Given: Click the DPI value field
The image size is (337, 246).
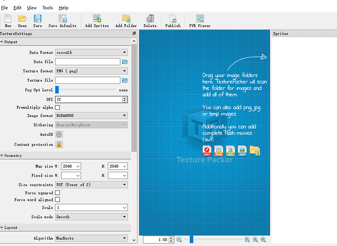Looking at the screenshot, I should click(x=88, y=99).
